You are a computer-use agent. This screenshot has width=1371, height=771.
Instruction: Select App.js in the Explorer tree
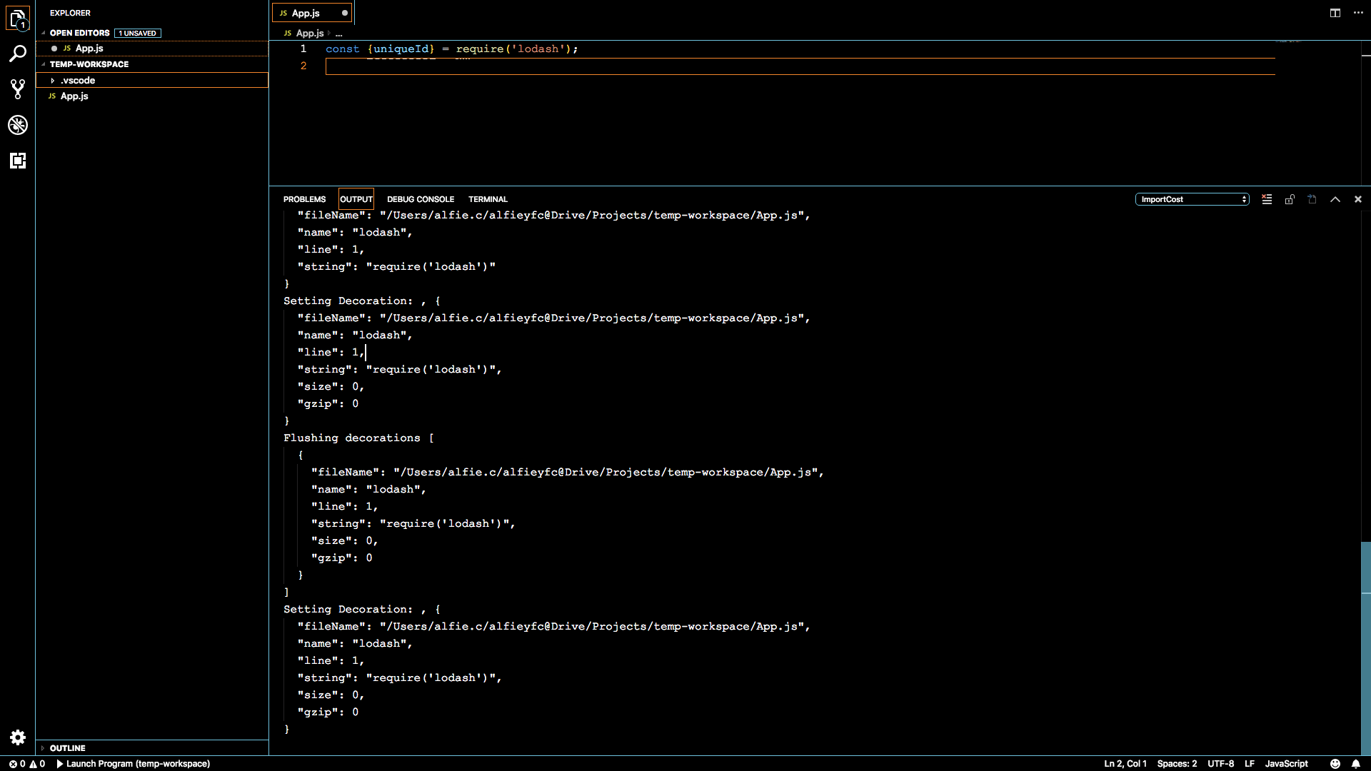point(74,96)
